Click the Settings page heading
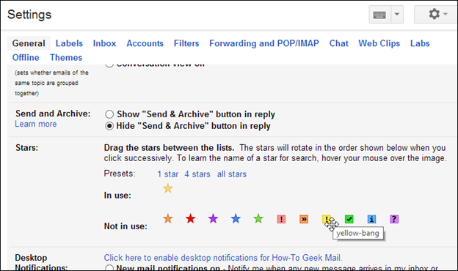The image size is (458, 271). click(29, 15)
